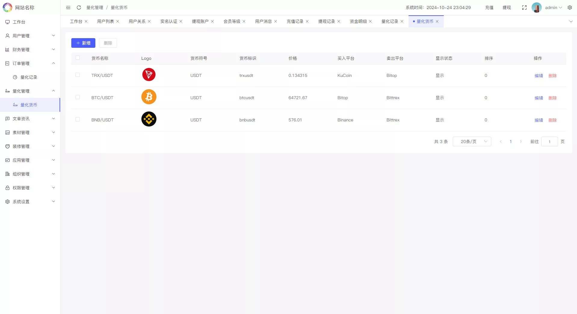Image resolution: width=577 pixels, height=314 pixels.
Task: Select the 工作台 monitor icon in sidebar
Action: [7, 22]
